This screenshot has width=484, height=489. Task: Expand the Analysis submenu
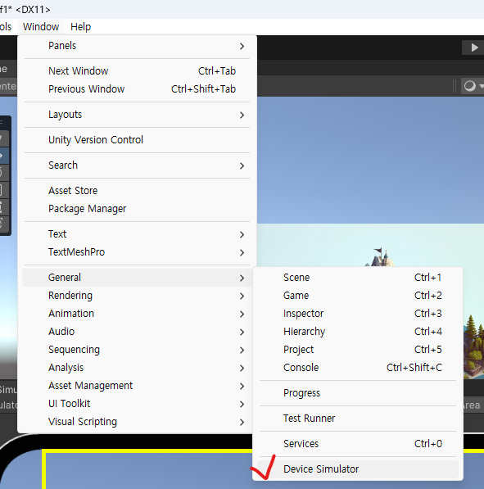click(x=138, y=368)
